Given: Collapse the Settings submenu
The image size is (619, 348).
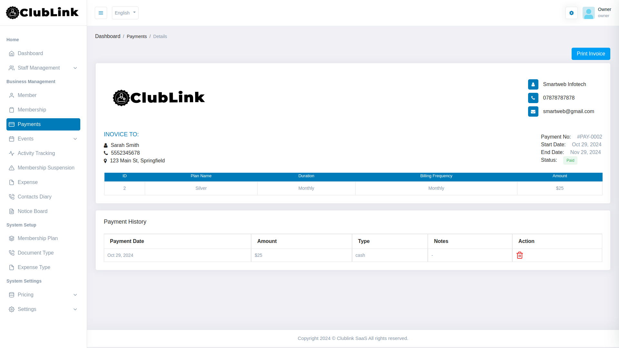Looking at the screenshot, I should (27, 309).
